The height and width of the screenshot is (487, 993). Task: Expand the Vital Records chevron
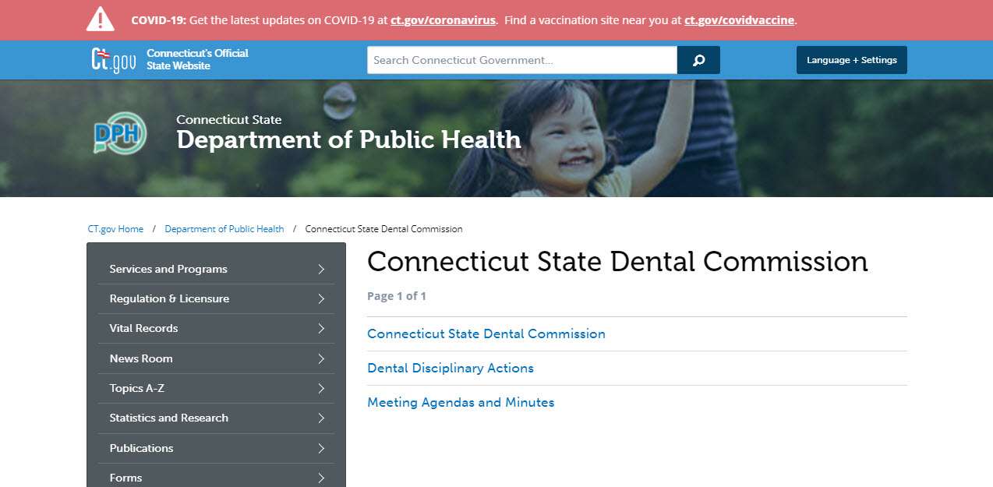click(x=320, y=328)
